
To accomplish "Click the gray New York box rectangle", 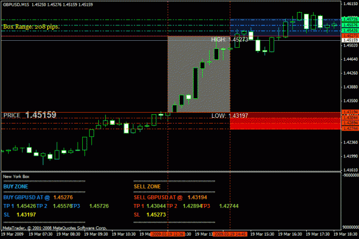I will [199, 74].
